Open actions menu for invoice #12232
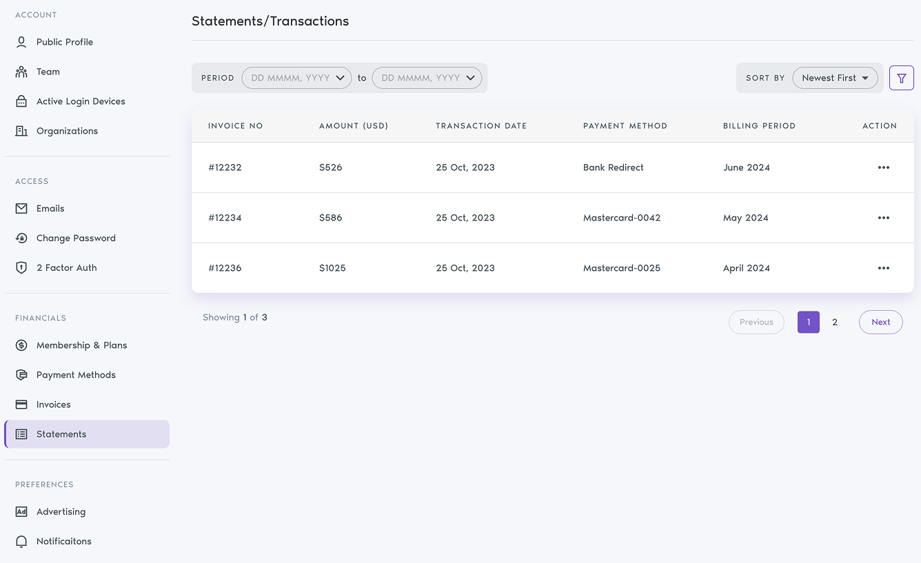 tap(883, 167)
